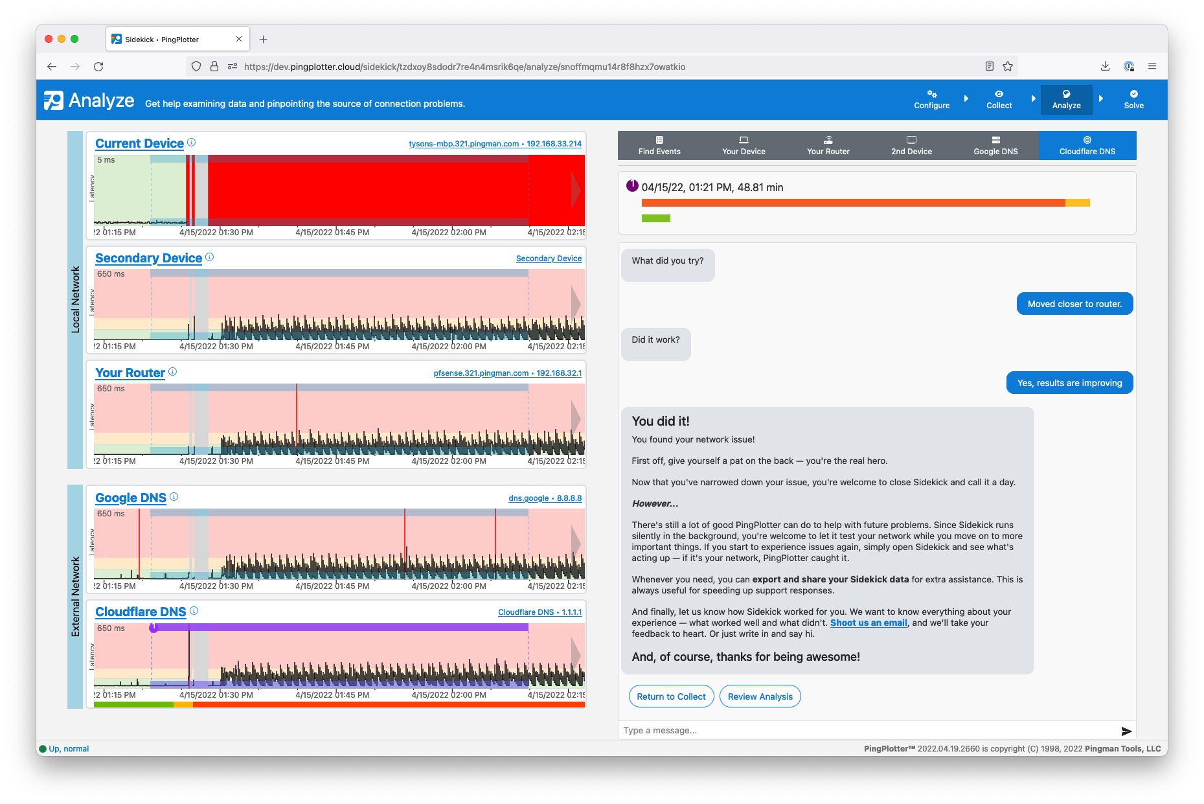The width and height of the screenshot is (1204, 804).
Task: Click the browser extension icon left of menu
Action: pyautogui.click(x=1129, y=66)
